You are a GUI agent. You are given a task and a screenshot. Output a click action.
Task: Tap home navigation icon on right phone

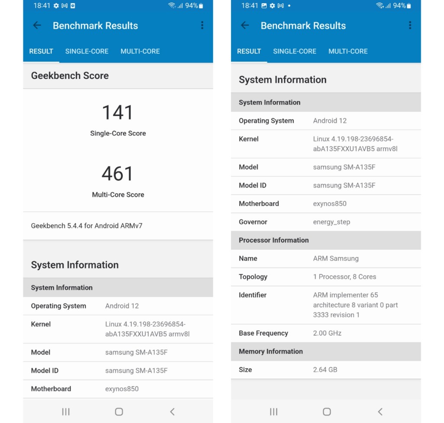tap(327, 412)
